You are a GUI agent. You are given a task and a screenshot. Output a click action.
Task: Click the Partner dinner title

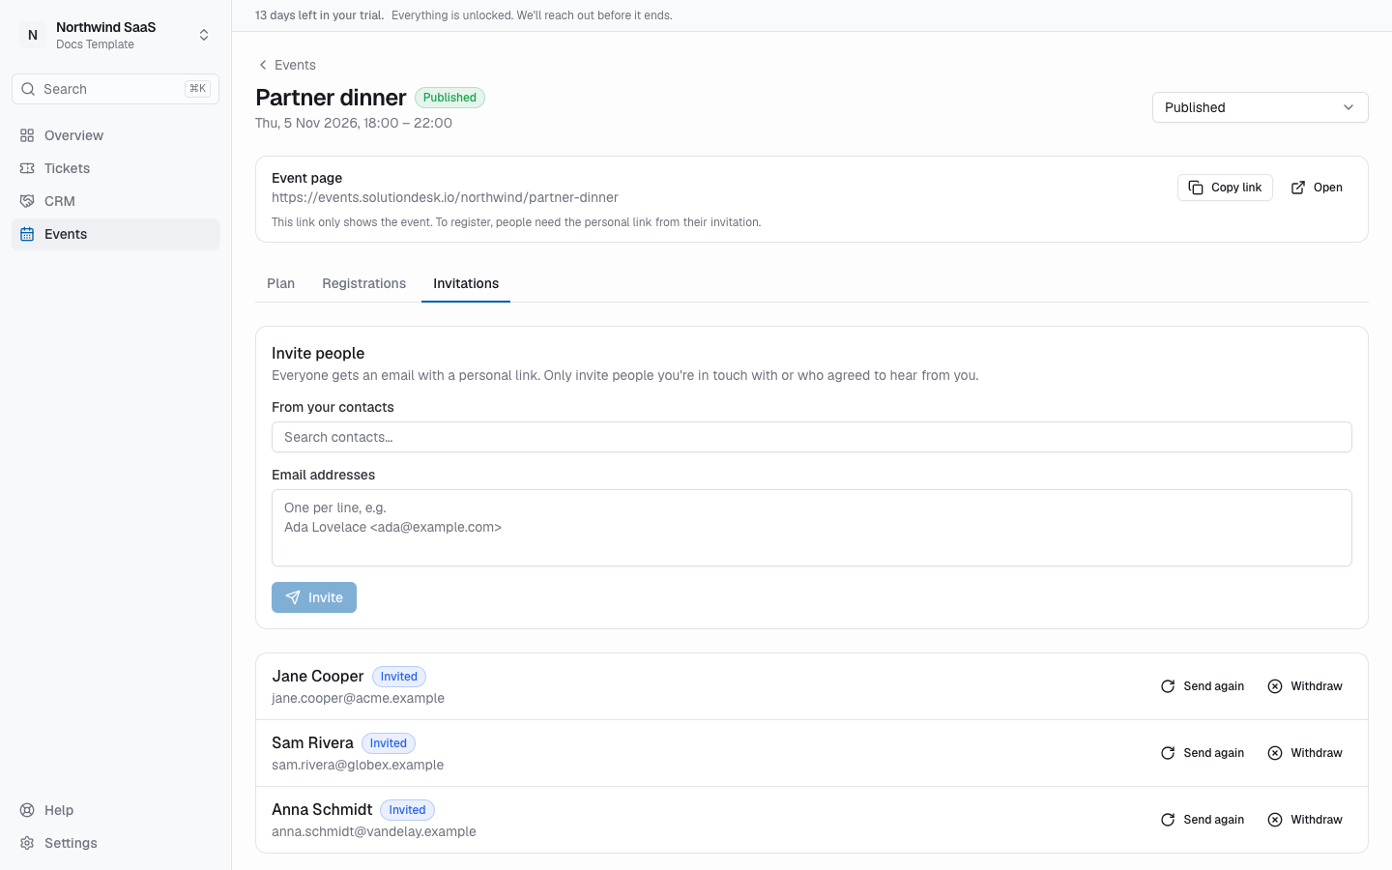point(331,98)
